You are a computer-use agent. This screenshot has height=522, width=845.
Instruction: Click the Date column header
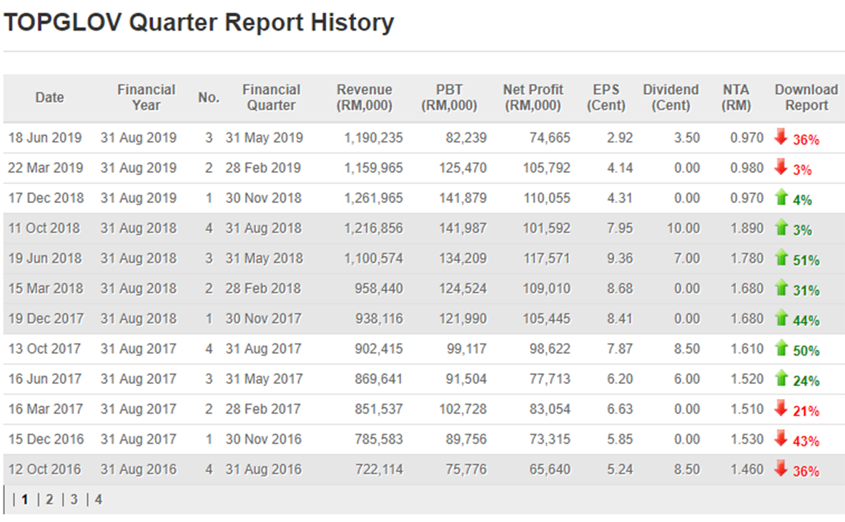(x=49, y=97)
